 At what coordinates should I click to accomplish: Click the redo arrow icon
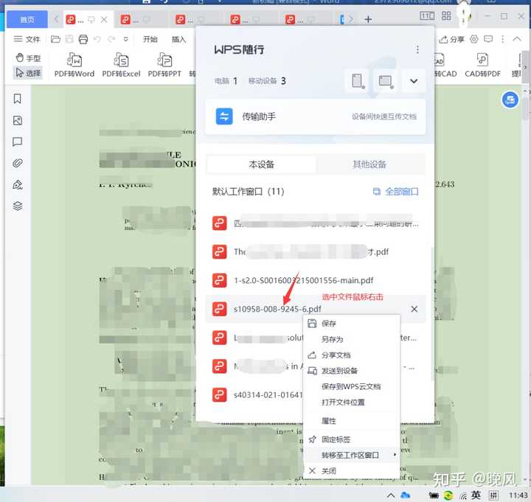[x=111, y=39]
